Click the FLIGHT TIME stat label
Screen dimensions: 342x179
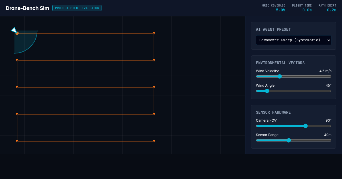coord(302,5)
